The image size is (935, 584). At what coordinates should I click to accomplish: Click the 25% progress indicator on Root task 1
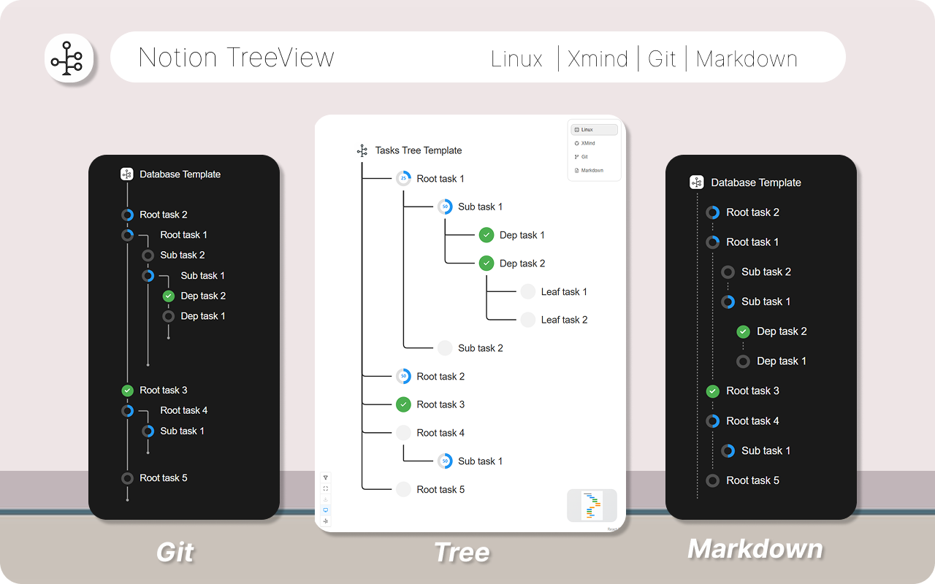403,178
